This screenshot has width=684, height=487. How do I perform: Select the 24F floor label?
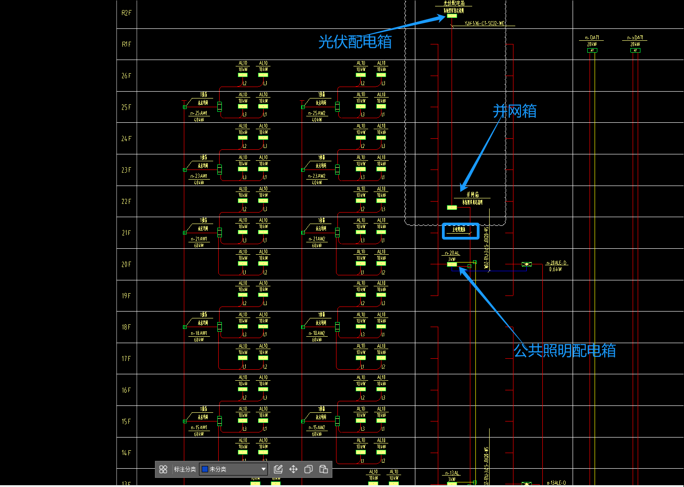click(127, 138)
